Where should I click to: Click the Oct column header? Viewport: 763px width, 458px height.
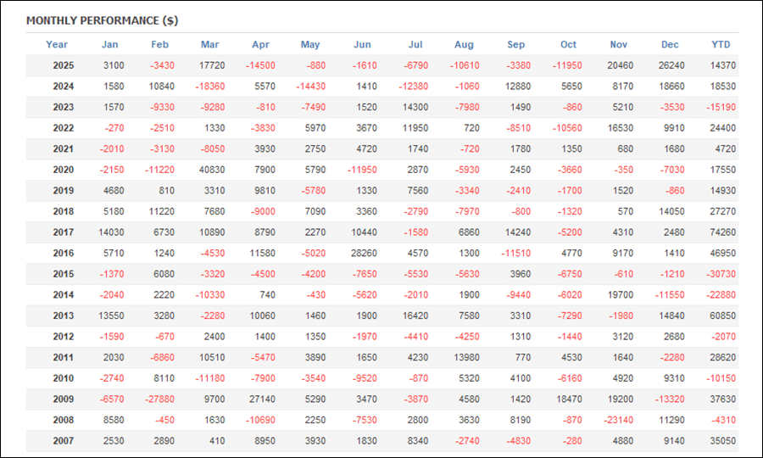(x=568, y=44)
